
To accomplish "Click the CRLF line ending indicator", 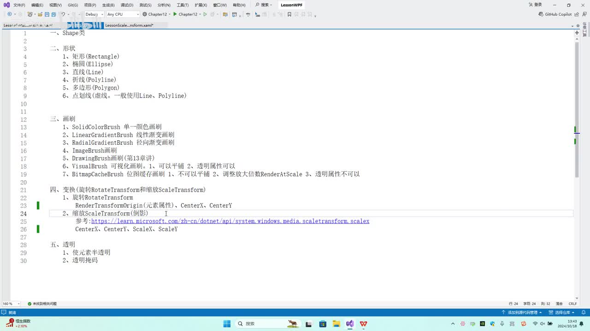I will pyautogui.click(x=572, y=303).
